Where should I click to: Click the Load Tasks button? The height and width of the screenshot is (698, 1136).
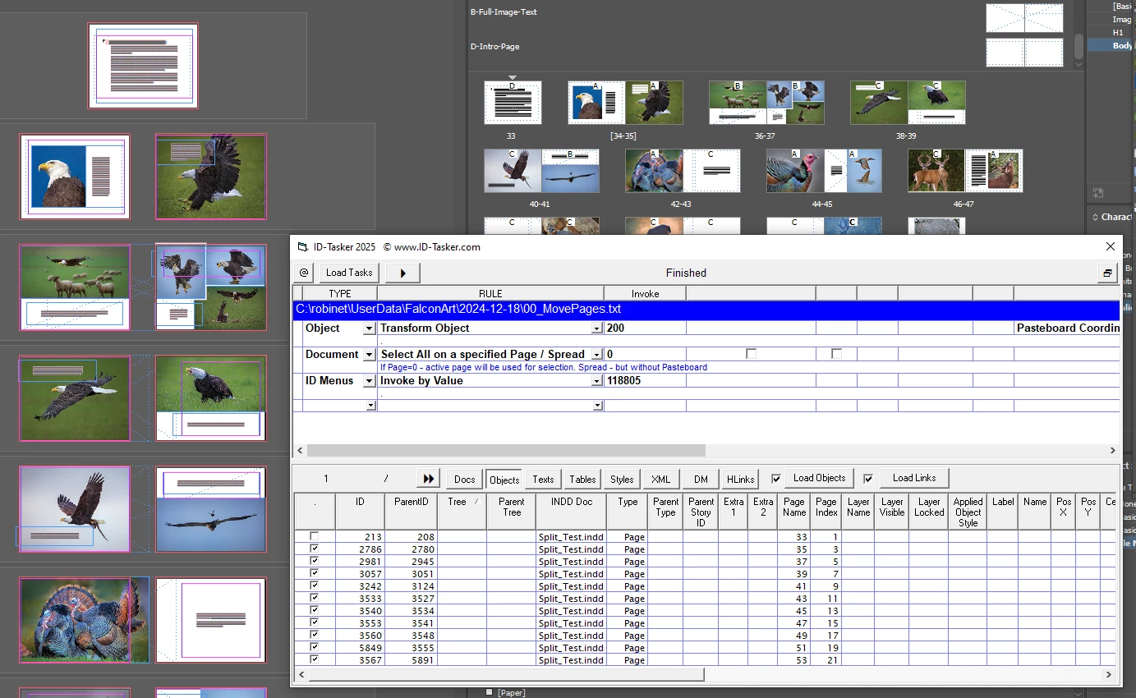pyautogui.click(x=349, y=273)
